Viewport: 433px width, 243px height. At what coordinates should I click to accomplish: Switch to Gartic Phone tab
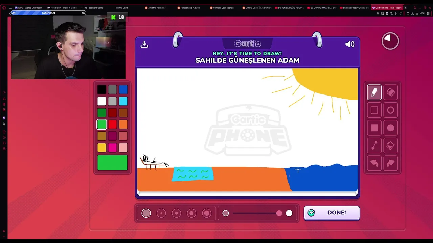(x=387, y=8)
